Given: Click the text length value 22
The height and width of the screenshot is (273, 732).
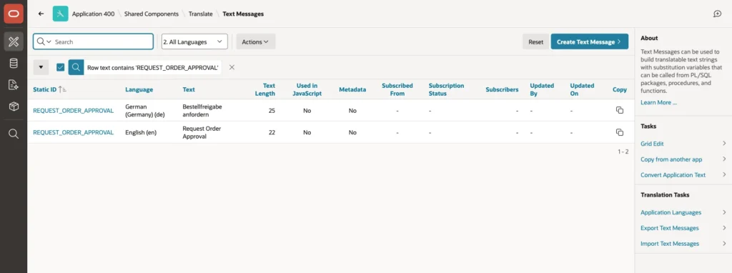Looking at the screenshot, I should click(x=272, y=132).
